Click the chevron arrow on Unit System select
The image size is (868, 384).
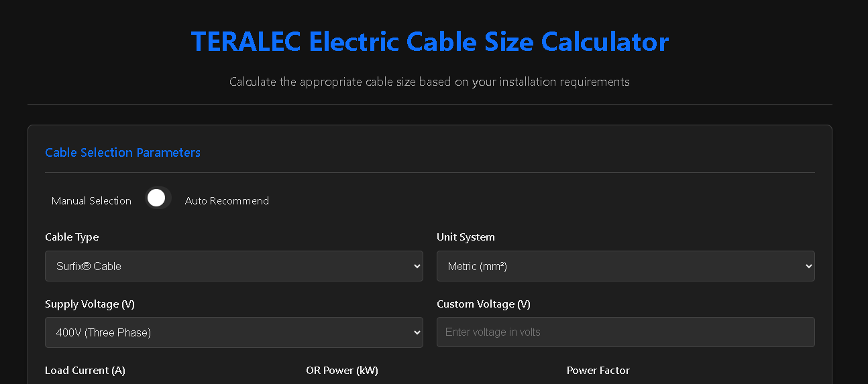tap(808, 266)
